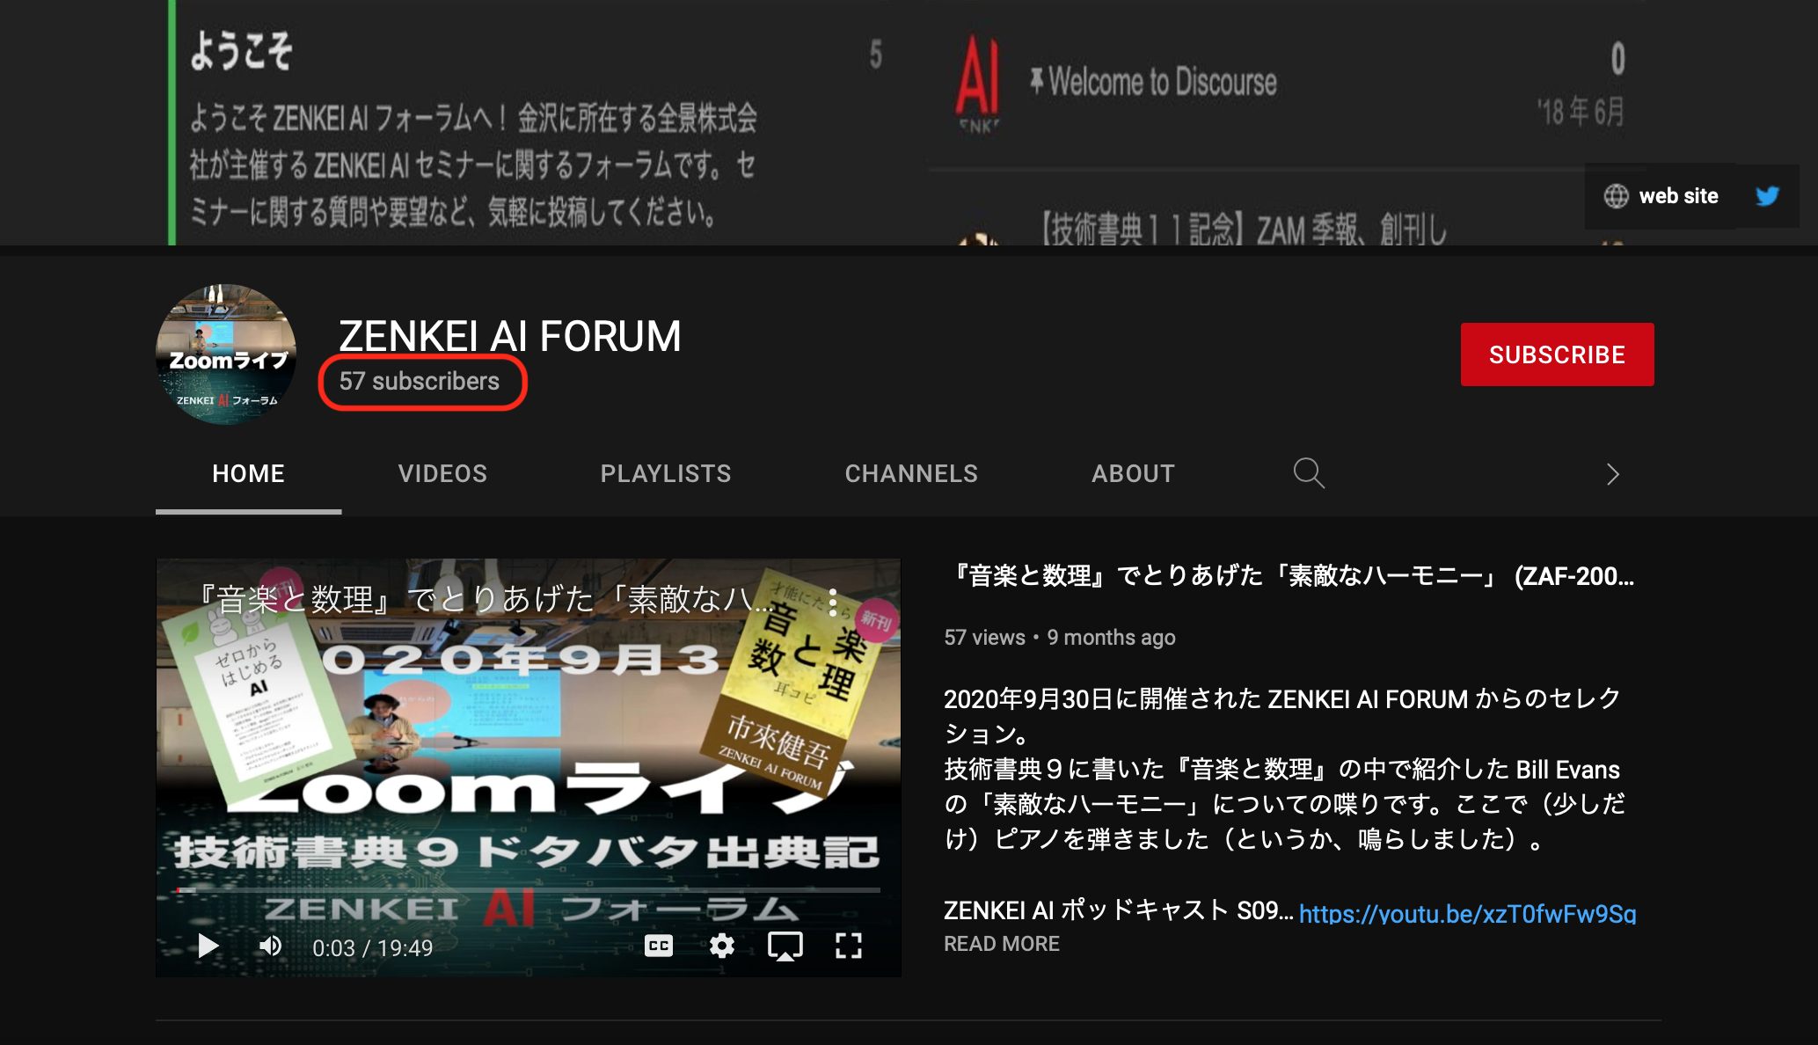
Task: Open the youtu.be/xzT0fwFw9Sg link
Action: click(x=1467, y=913)
